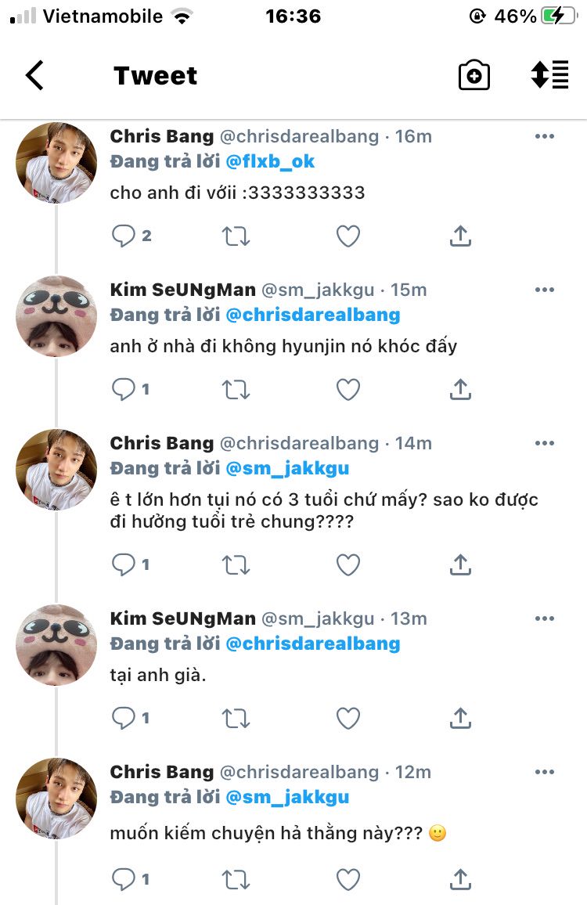Share the 'tại anh già.' tweet
587x905 pixels.
tap(460, 718)
